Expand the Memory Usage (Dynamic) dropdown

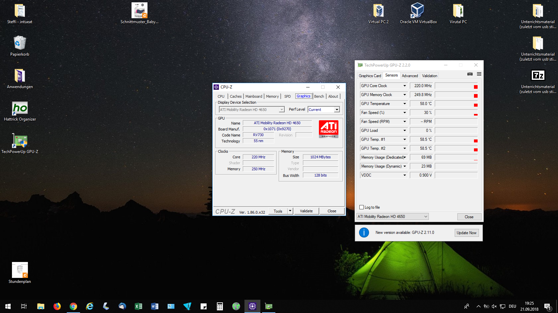pos(405,166)
